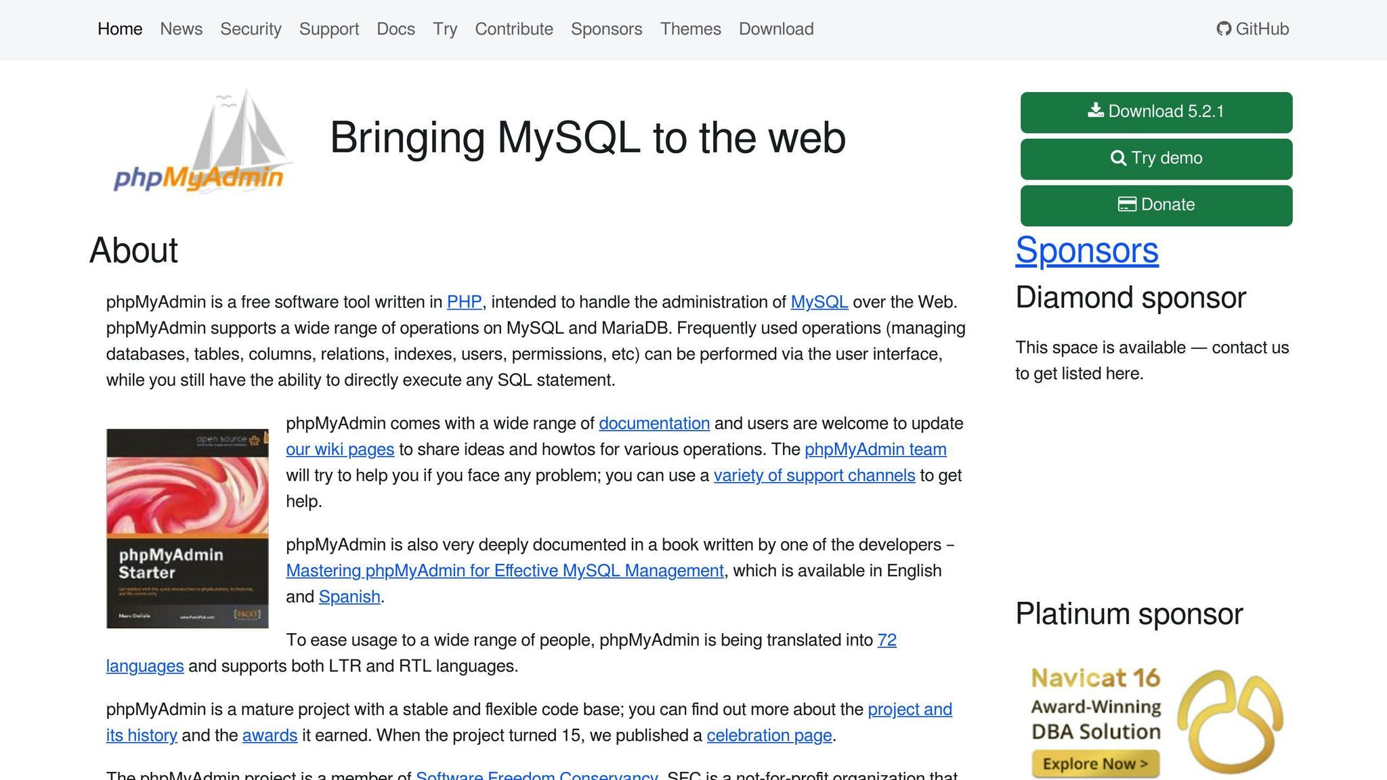Click the phpMyAdmin sailboat logo
This screenshot has height=780, width=1387.
(x=202, y=144)
